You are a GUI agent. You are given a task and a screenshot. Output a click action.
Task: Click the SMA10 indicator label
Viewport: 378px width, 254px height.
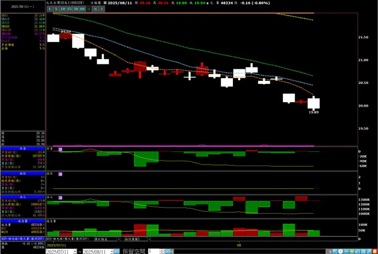point(5,19)
